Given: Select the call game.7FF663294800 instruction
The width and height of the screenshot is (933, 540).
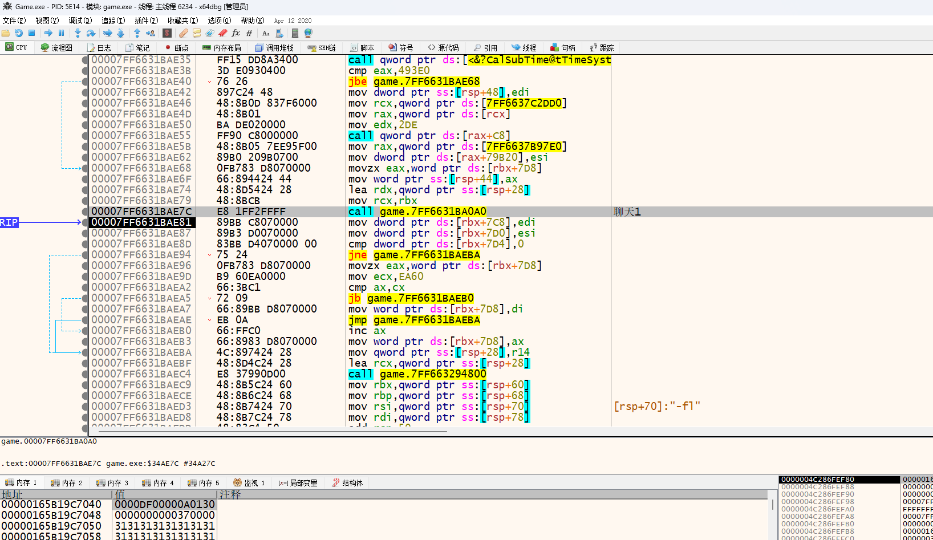Looking at the screenshot, I should click(417, 374).
